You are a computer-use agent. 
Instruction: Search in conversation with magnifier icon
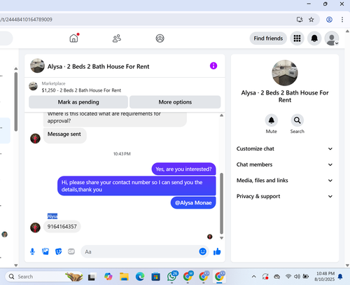click(297, 120)
